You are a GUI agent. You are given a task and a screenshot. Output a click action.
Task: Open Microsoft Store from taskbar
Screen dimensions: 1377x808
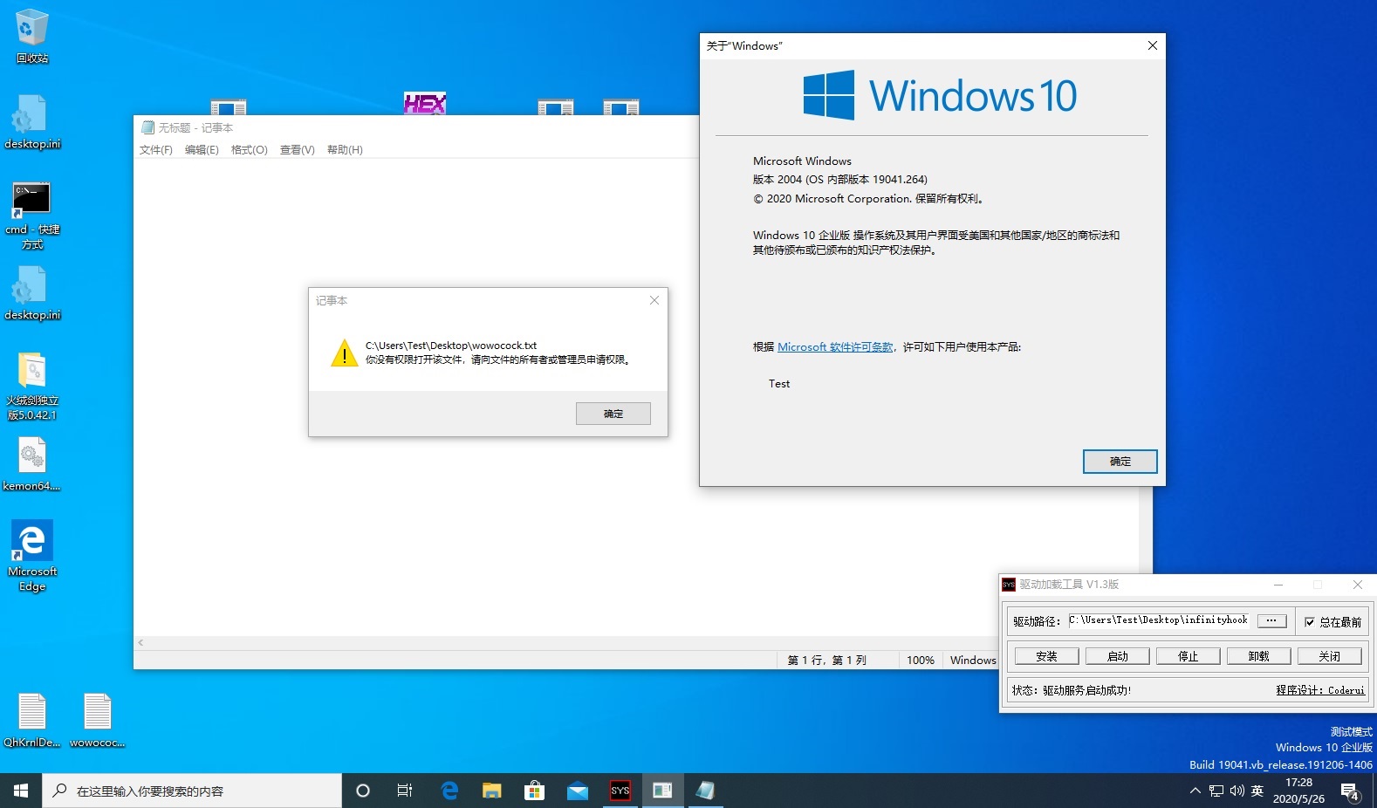534,791
